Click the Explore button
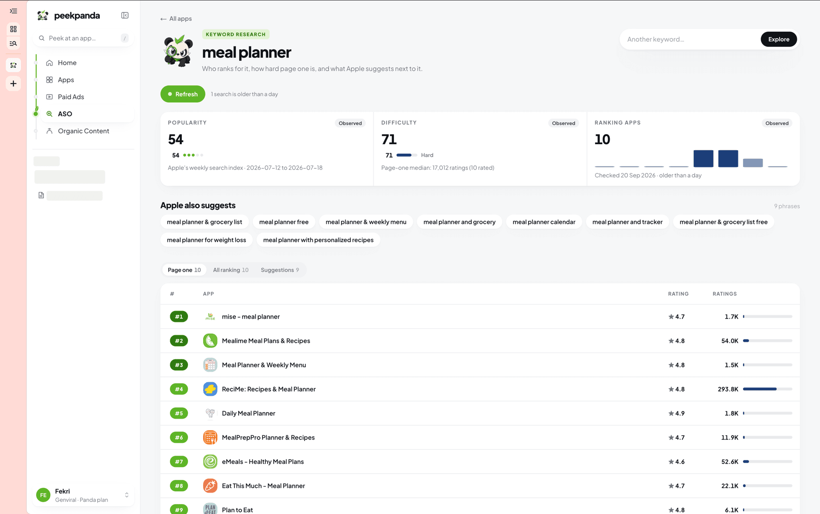Image resolution: width=820 pixels, height=514 pixels. pyautogui.click(x=779, y=39)
